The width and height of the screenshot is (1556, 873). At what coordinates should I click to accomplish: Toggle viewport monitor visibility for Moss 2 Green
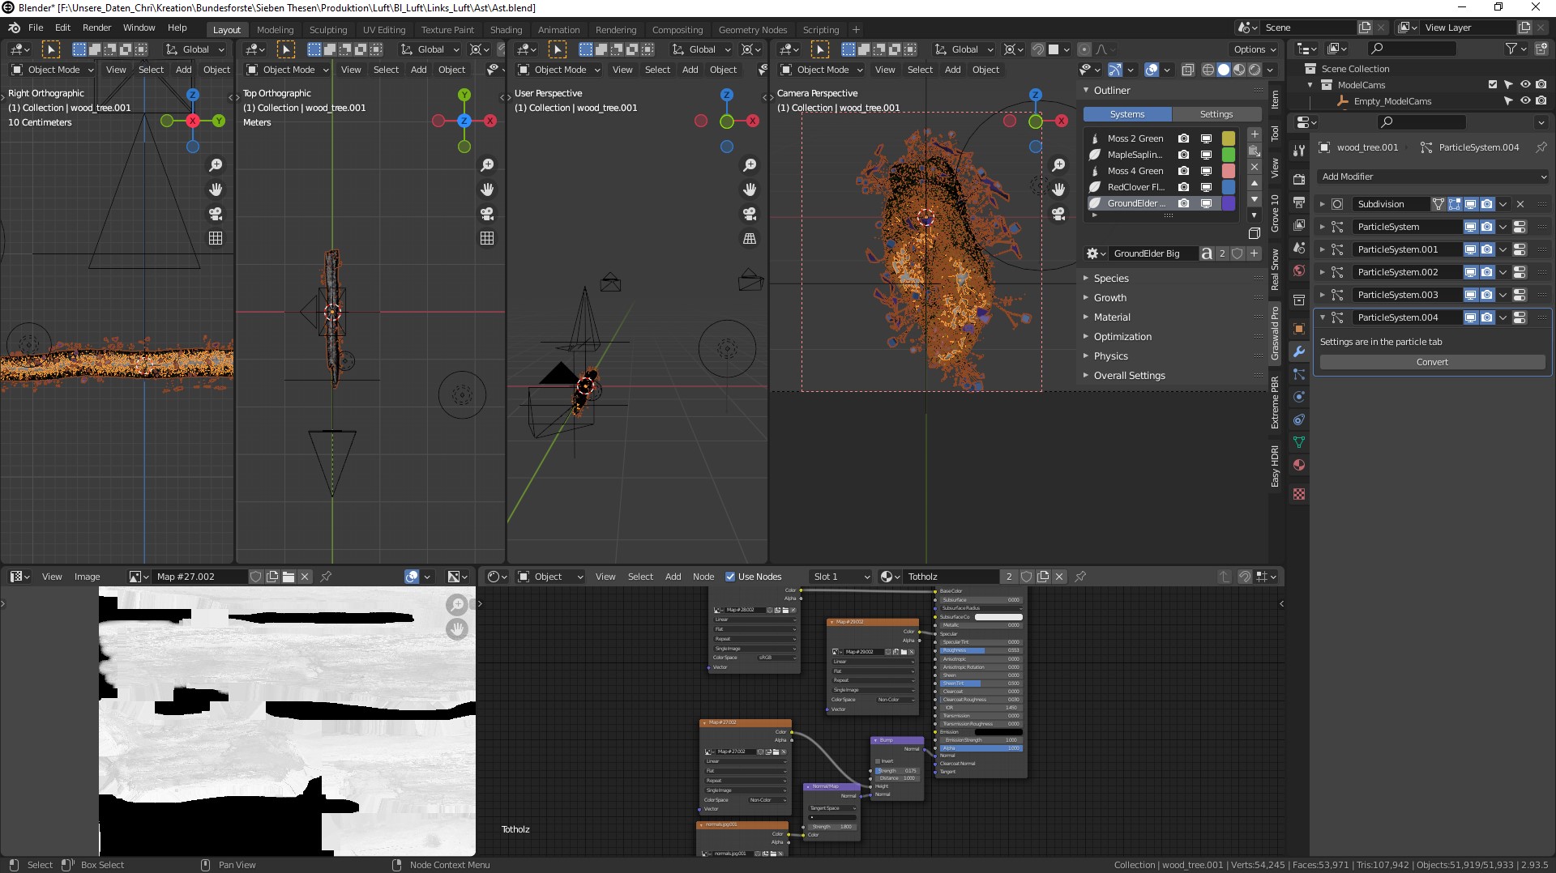1207,138
